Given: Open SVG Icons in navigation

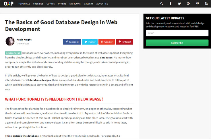Looking at the screenshot, I should pyautogui.click(x=75, y=4).
